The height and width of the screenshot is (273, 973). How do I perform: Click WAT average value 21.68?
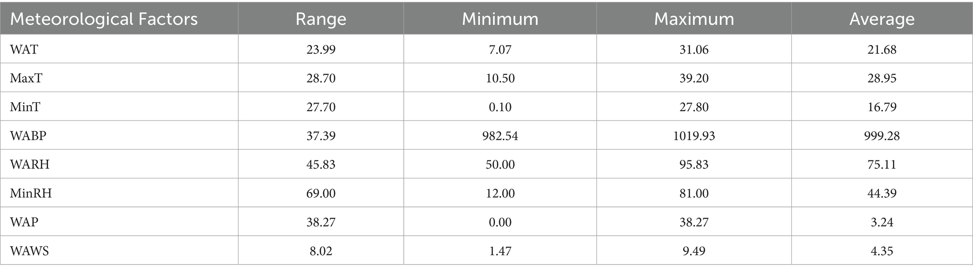point(882,49)
